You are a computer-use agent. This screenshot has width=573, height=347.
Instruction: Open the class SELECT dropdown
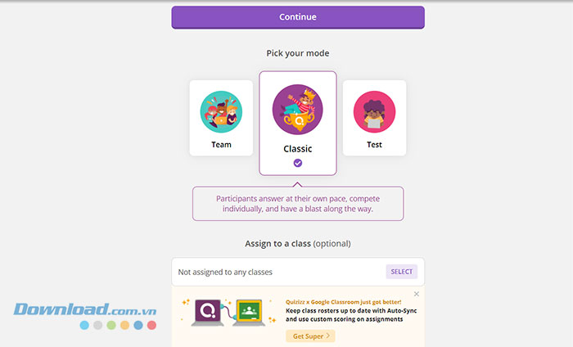tap(402, 272)
